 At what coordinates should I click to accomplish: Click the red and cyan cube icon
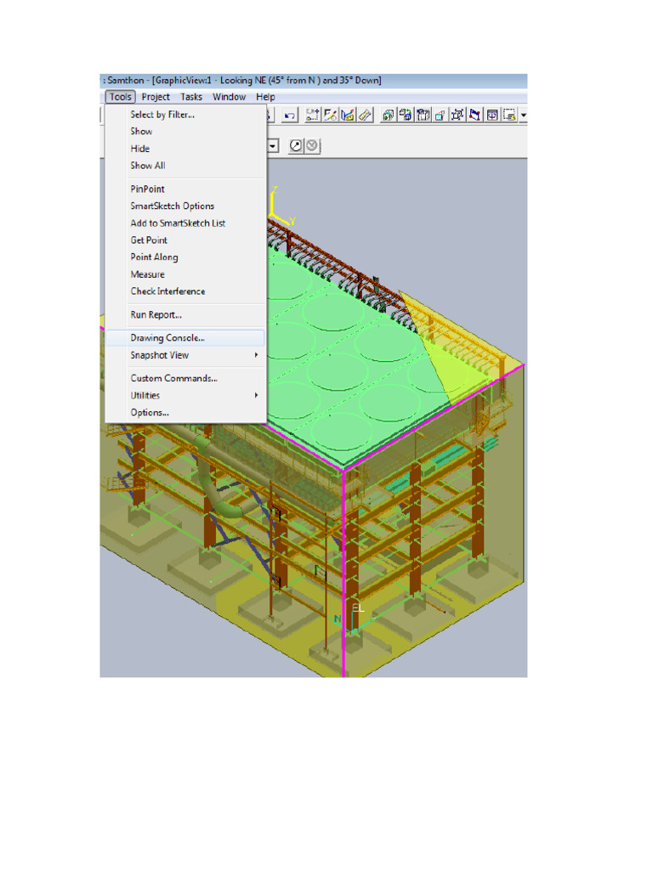click(440, 115)
